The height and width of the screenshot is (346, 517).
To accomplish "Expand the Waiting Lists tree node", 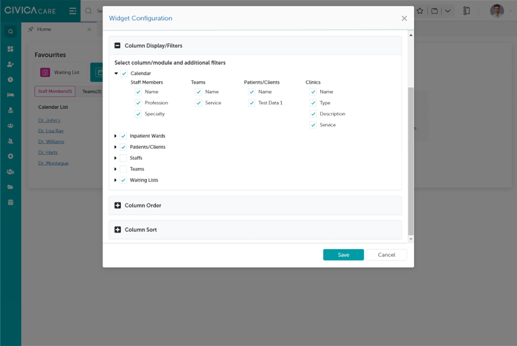I will pyautogui.click(x=116, y=180).
